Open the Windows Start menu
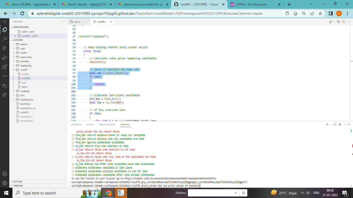The image size is (353, 198). click(x=6, y=193)
